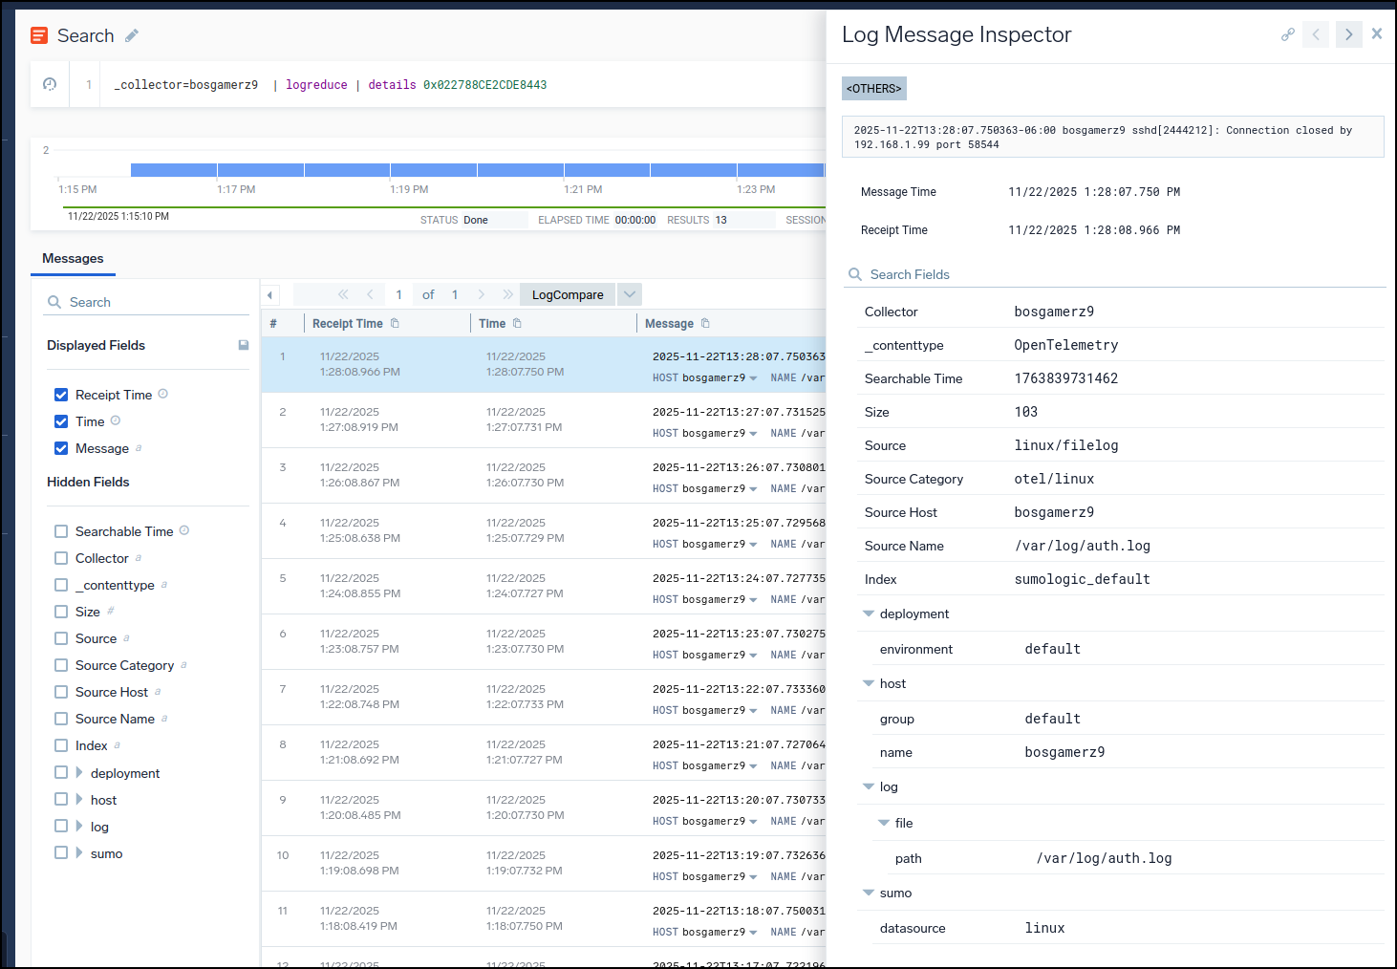The width and height of the screenshot is (1397, 969).
Task: Enable the Source Host hidden field checkbox
Action: click(61, 692)
